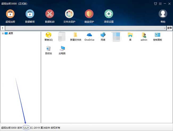Click the 夏冰软件 版权所有 copyright text

coord(50,128)
